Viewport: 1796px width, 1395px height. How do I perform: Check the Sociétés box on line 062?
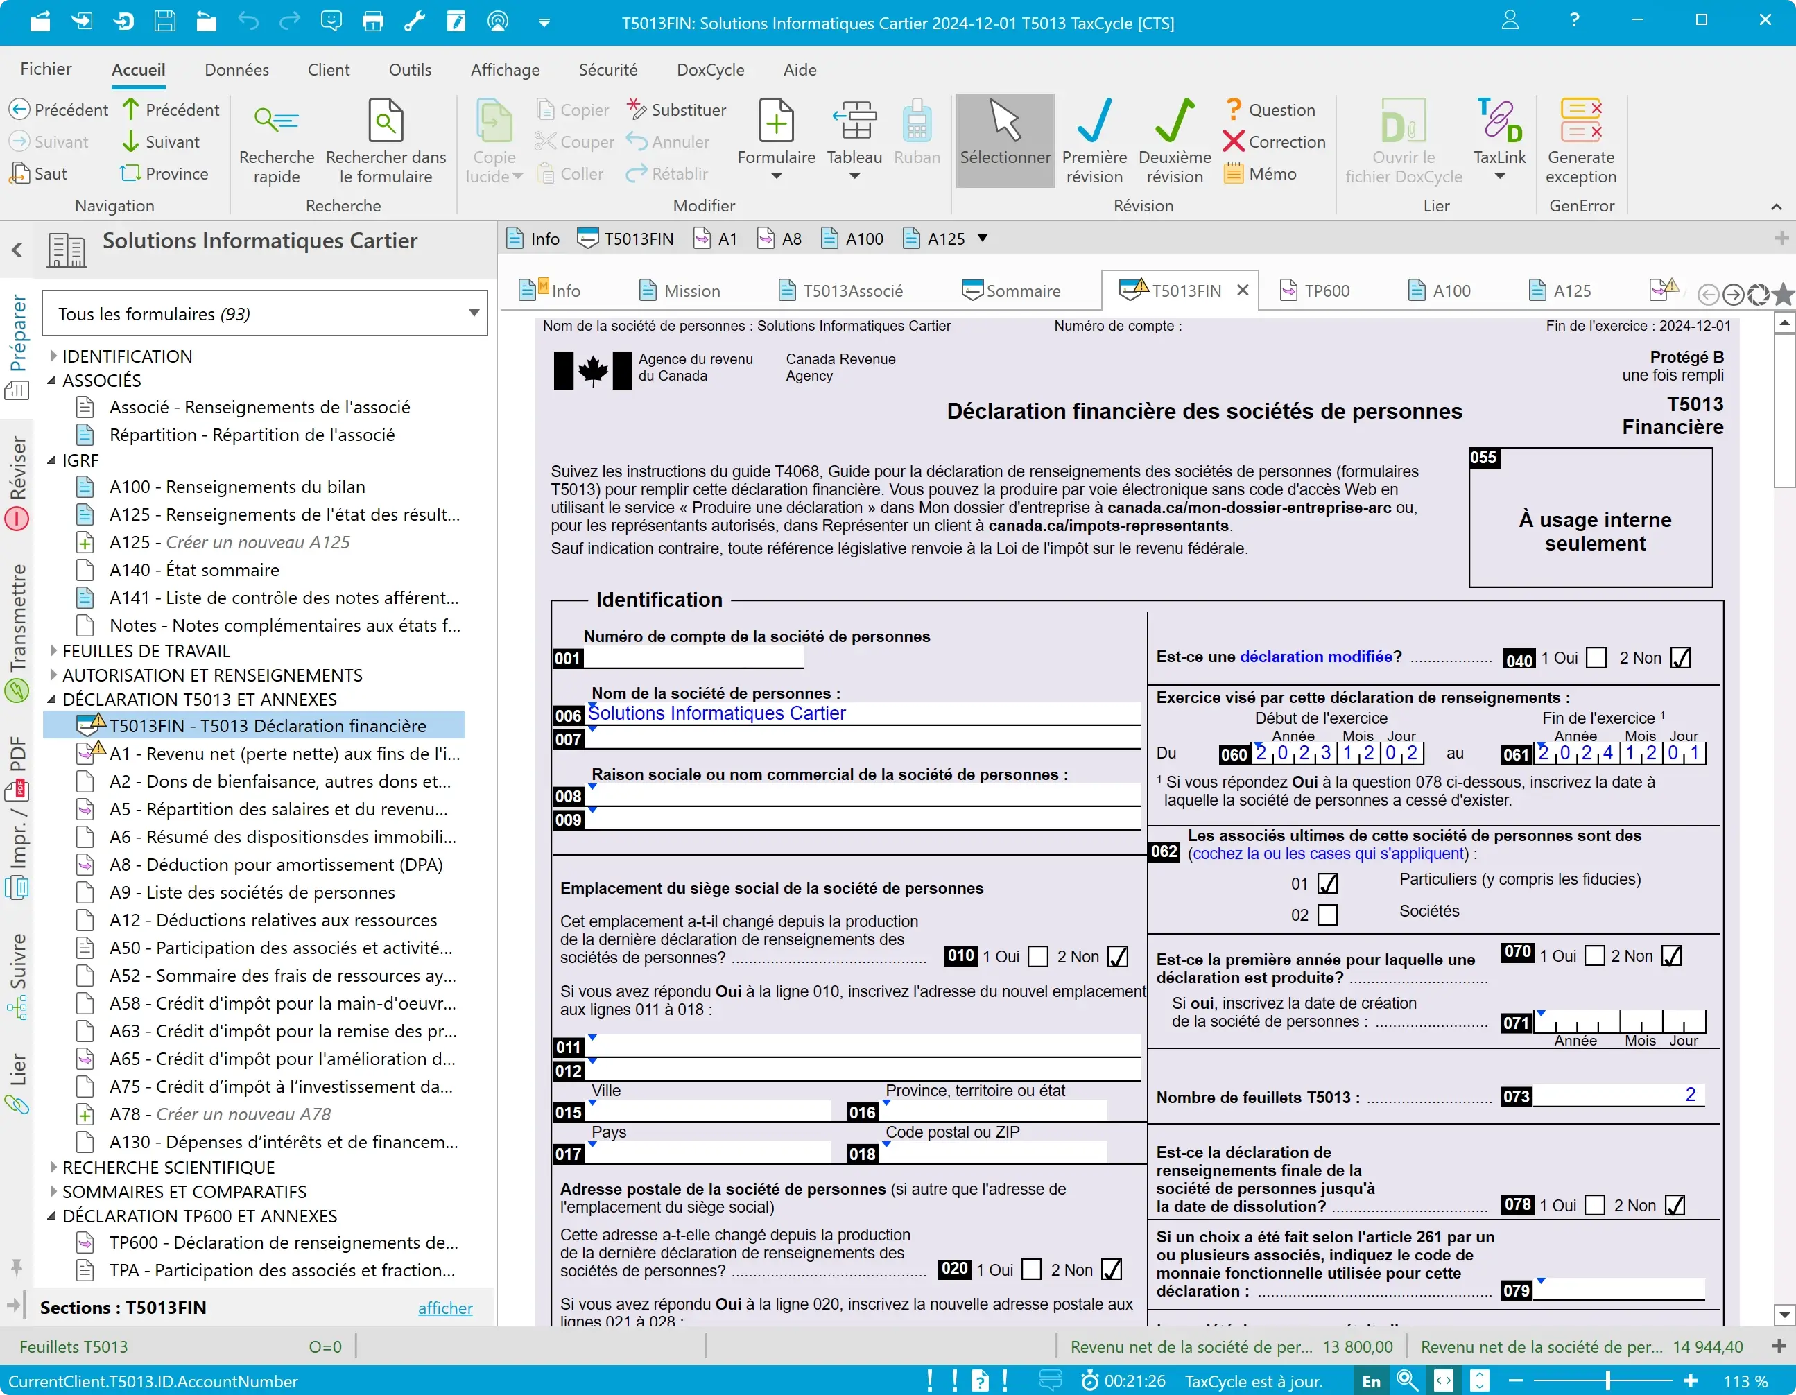click(1327, 914)
